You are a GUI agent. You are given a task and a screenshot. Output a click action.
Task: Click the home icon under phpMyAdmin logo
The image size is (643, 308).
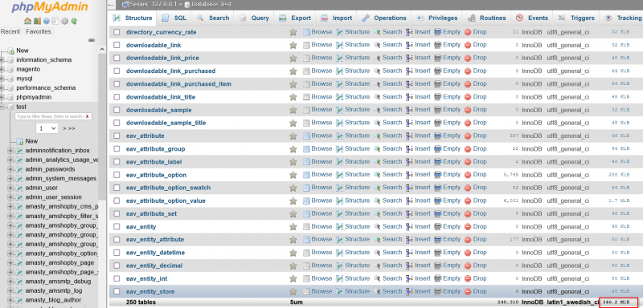pyautogui.click(x=27, y=21)
